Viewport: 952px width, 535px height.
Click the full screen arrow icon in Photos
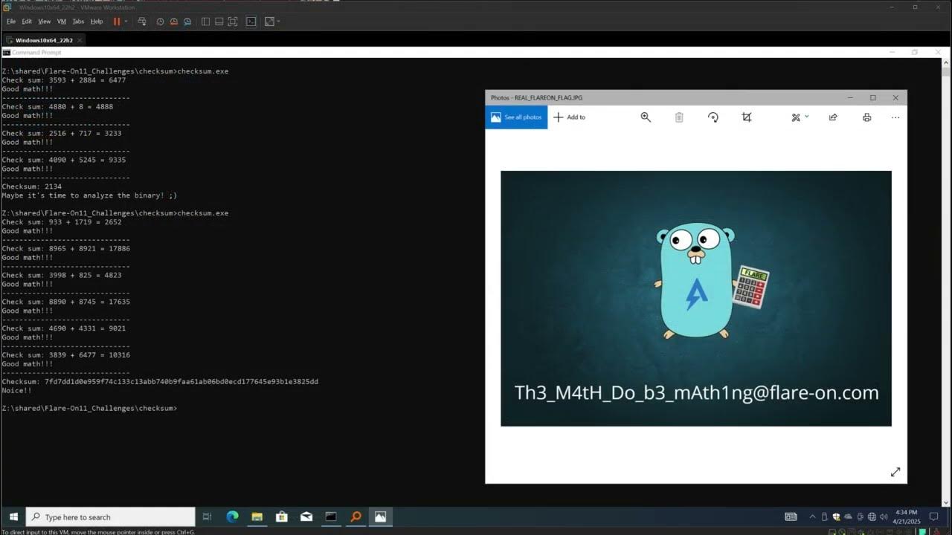coord(895,472)
